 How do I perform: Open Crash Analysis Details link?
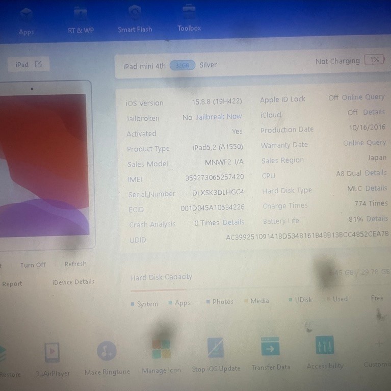pyautogui.click(x=233, y=222)
